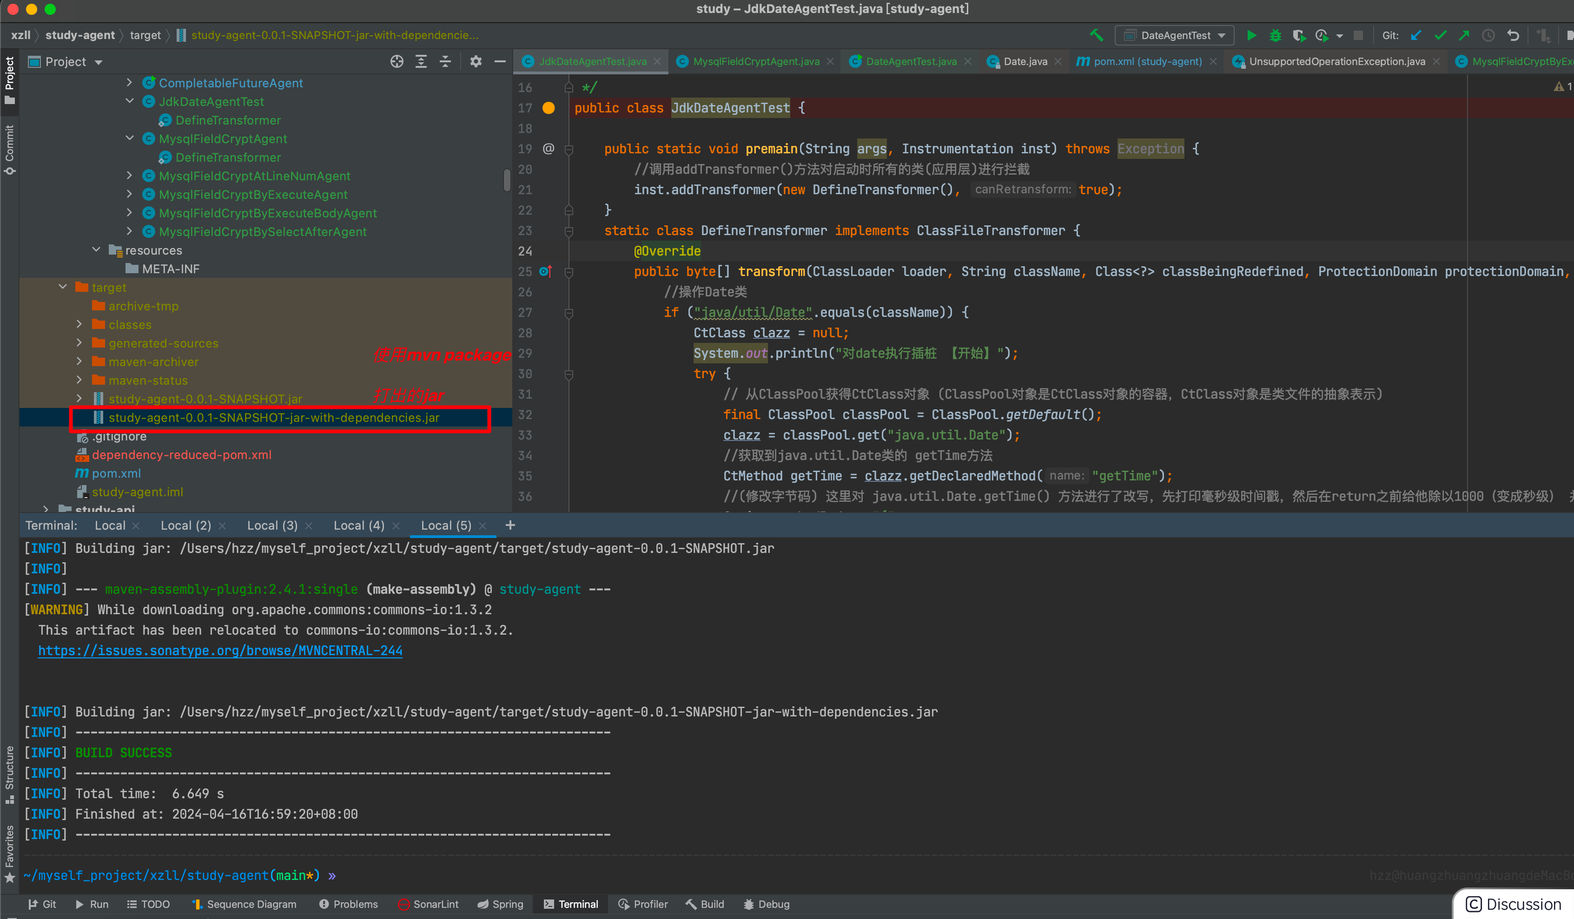
Task: Click study-agent in the breadcrumb path
Action: pyautogui.click(x=80, y=35)
